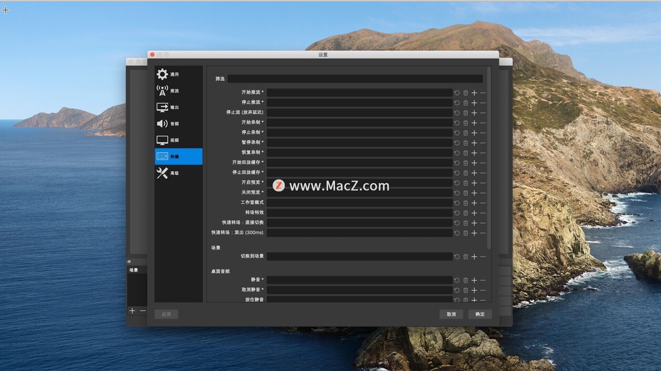Viewport: 661px width, 371px height.
Task: Add another hotkey for 快速转场：淡出 (300ms)
Action: pyautogui.click(x=474, y=233)
